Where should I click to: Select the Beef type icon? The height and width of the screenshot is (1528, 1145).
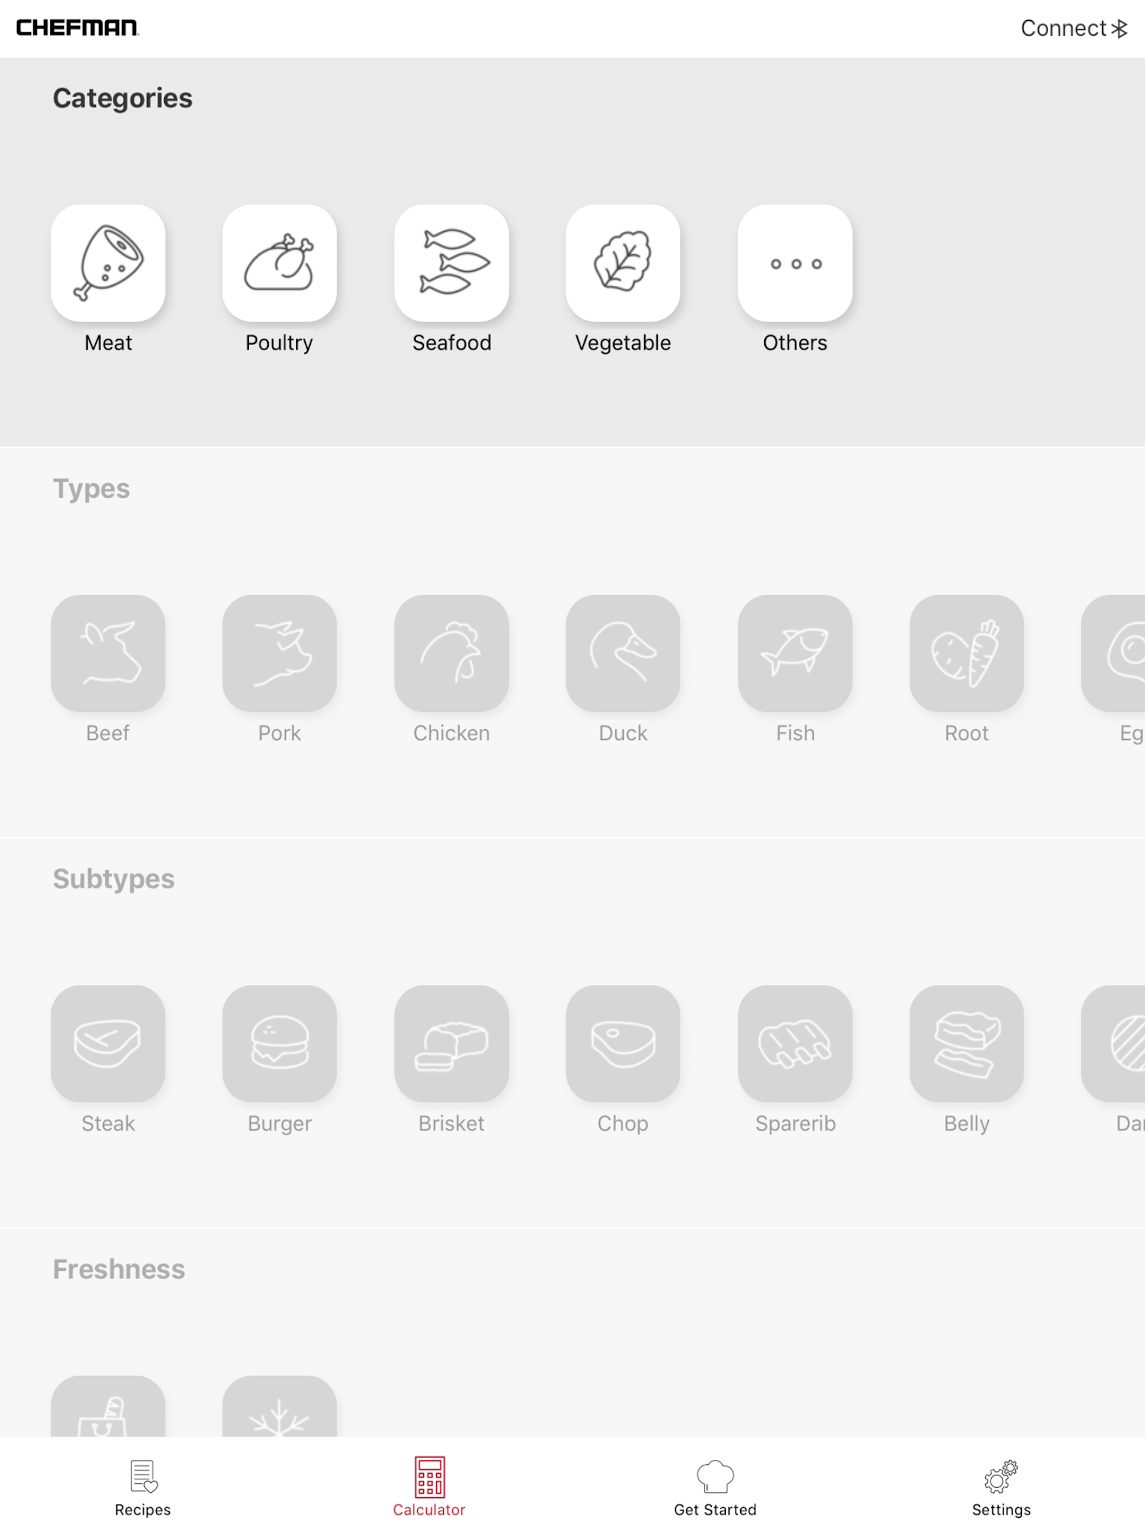pyautogui.click(x=108, y=653)
